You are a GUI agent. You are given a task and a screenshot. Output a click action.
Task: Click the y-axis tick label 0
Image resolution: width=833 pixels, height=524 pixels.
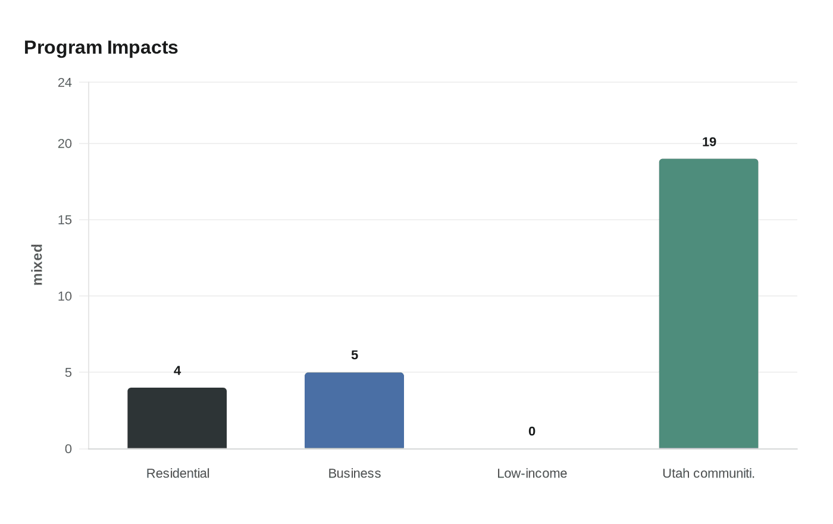click(x=68, y=448)
